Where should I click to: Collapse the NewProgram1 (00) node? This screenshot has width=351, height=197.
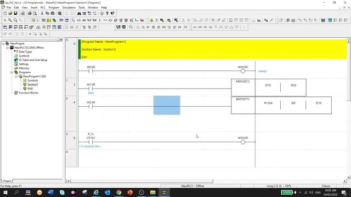(x=16, y=77)
